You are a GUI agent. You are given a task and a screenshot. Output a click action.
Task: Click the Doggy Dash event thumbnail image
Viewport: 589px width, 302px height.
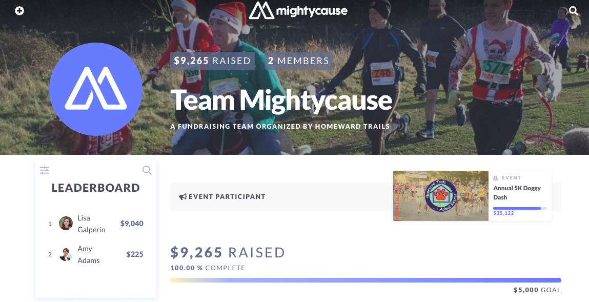tap(441, 196)
